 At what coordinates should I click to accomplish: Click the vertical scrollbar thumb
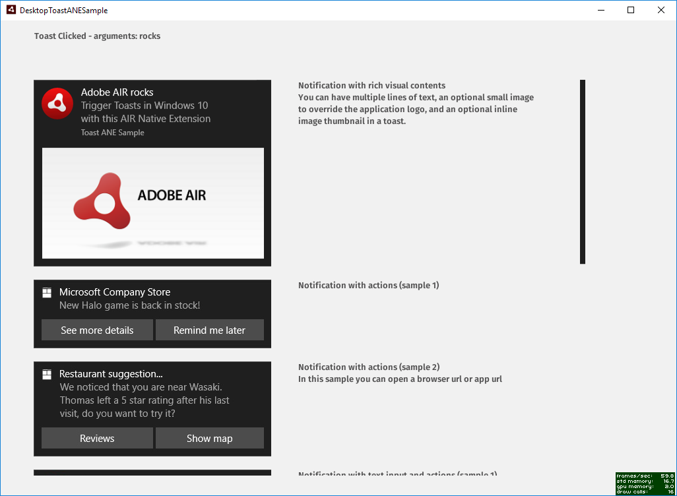point(583,171)
